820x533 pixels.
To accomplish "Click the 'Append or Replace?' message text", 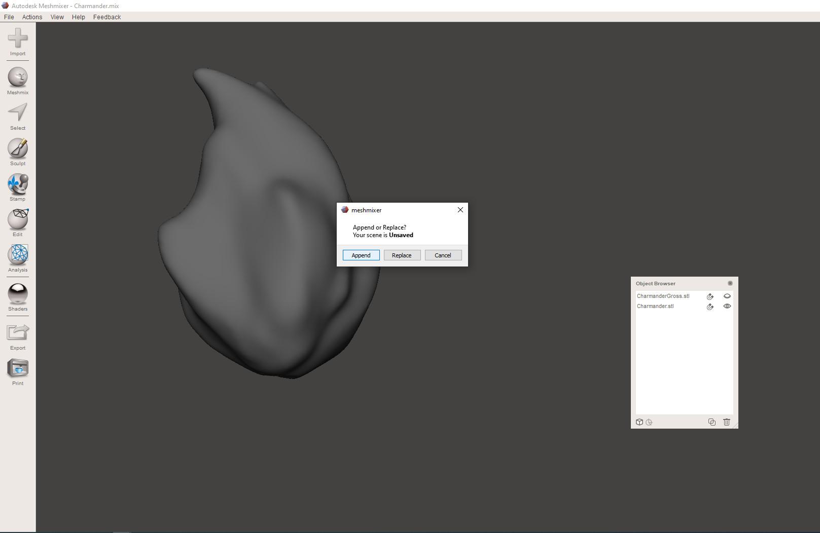I will pos(379,227).
